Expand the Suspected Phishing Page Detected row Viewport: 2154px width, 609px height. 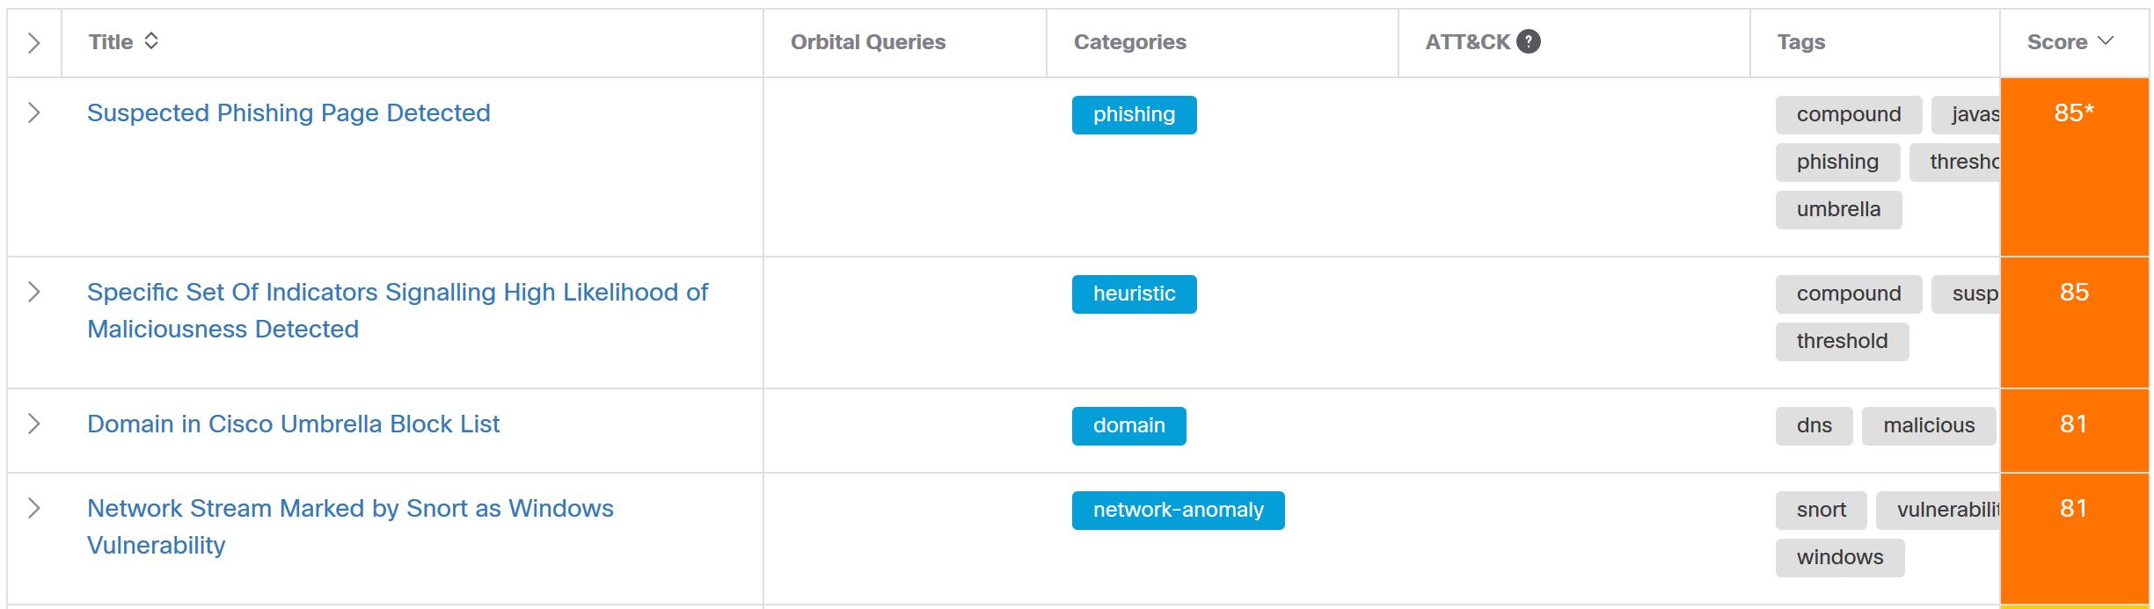[x=33, y=112]
